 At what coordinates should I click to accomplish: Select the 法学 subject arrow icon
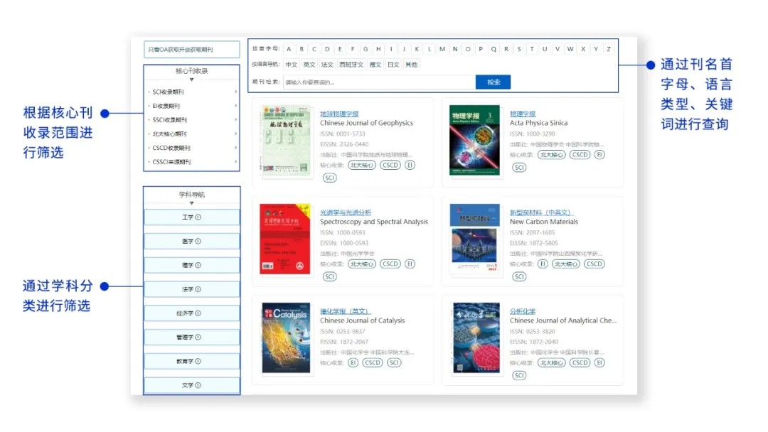point(198,290)
